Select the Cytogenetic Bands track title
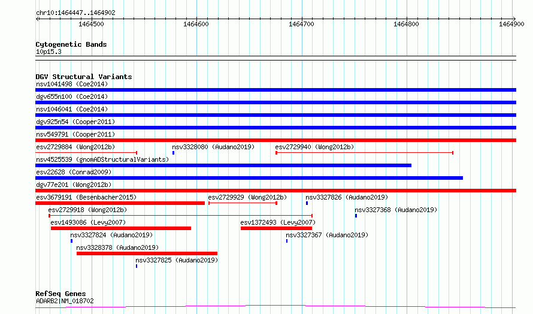This screenshot has height=314, width=533. 71,44
